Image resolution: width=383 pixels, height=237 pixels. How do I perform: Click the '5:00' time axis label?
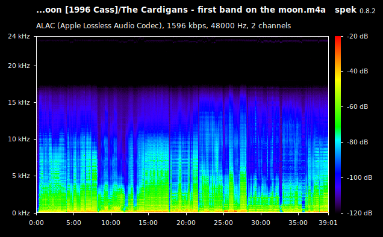(x=73, y=223)
